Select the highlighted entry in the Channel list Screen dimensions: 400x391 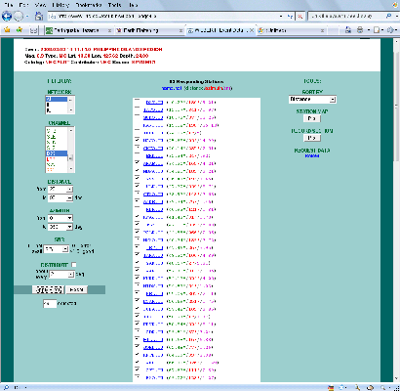(x=57, y=153)
